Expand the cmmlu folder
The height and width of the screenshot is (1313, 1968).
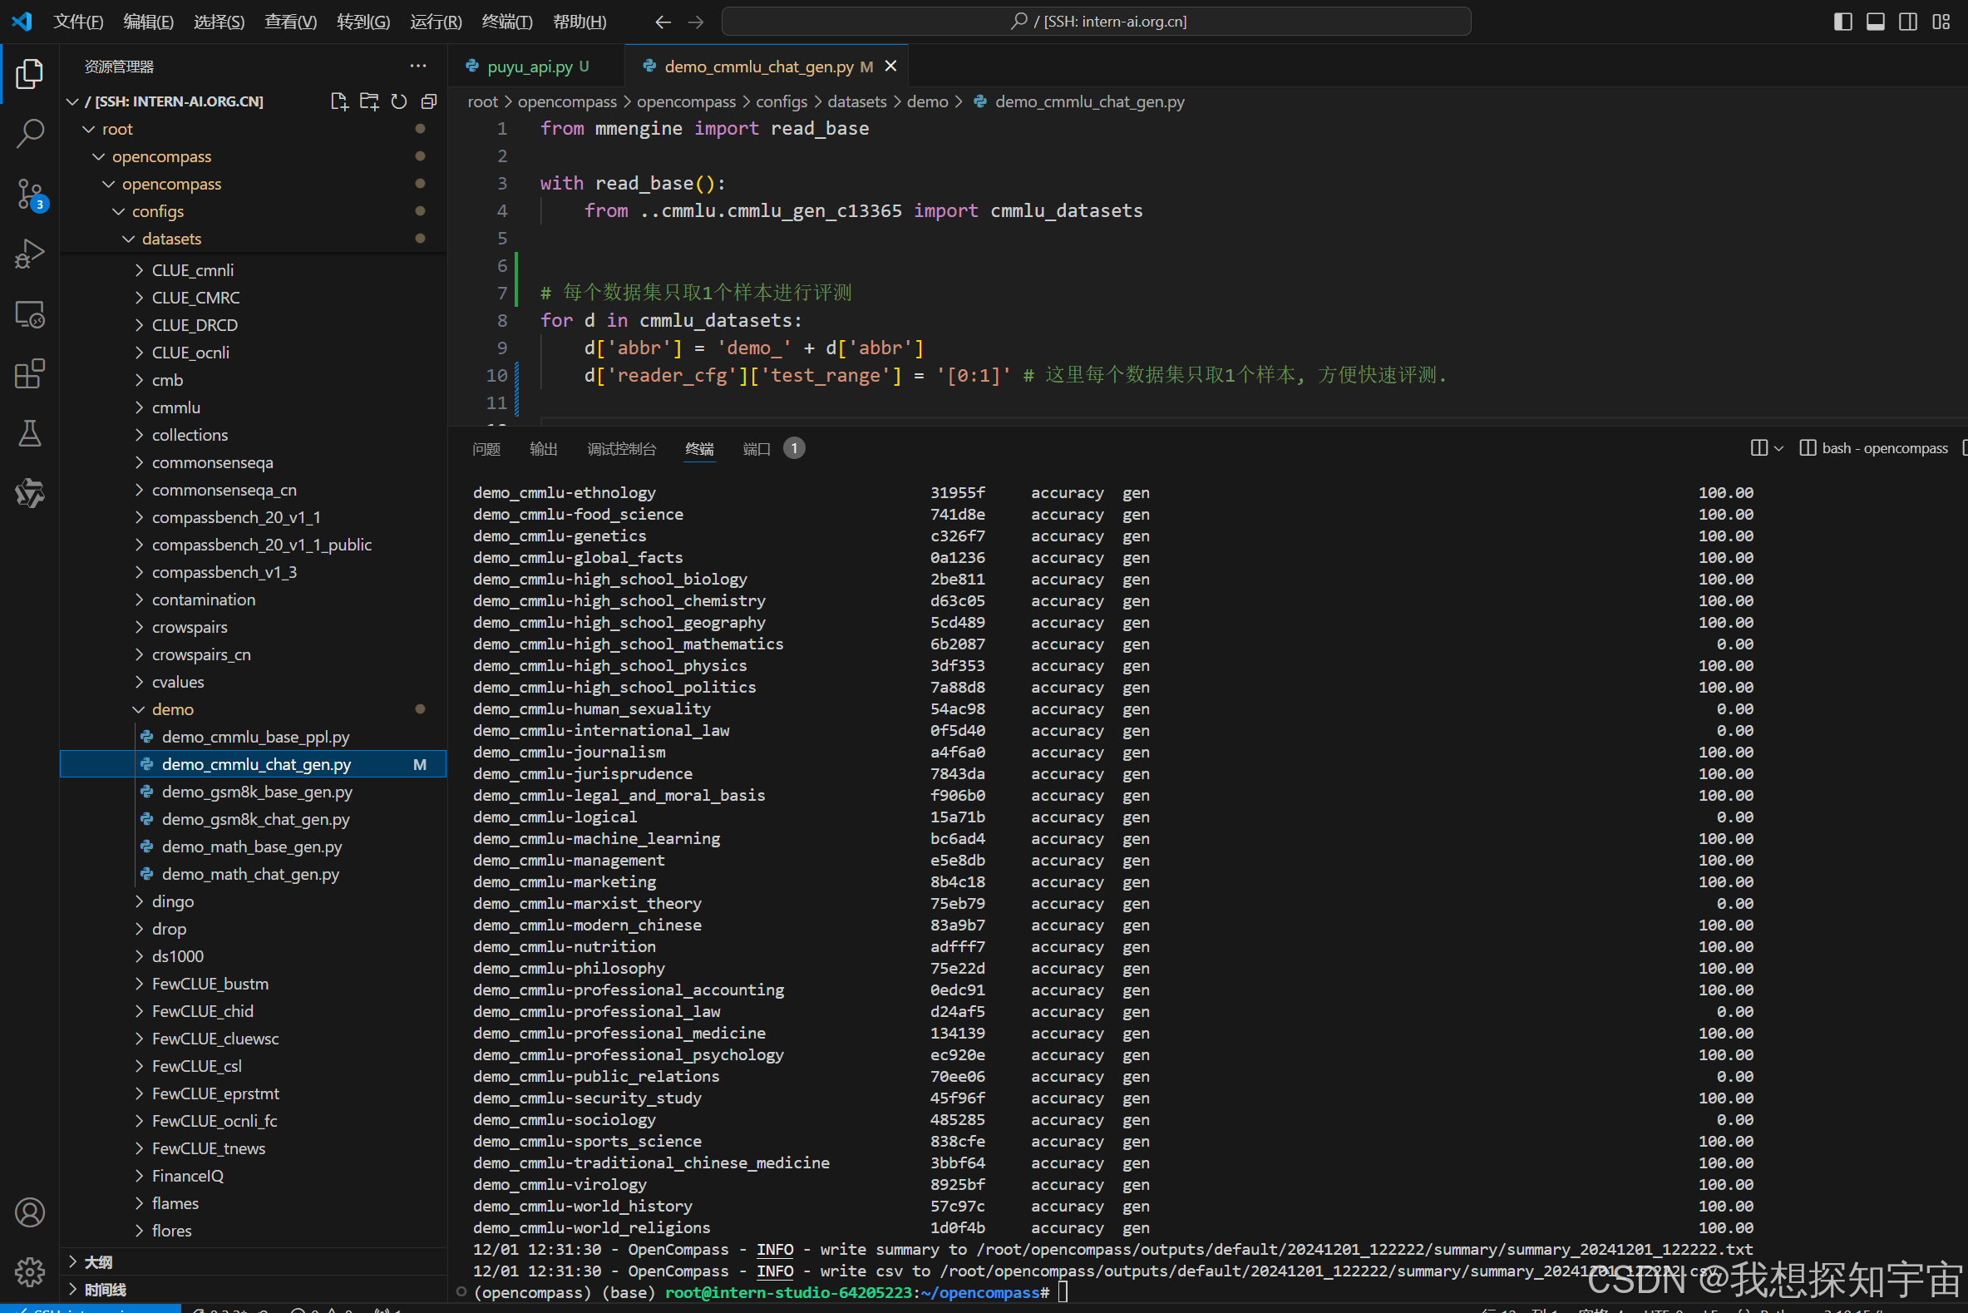(175, 407)
